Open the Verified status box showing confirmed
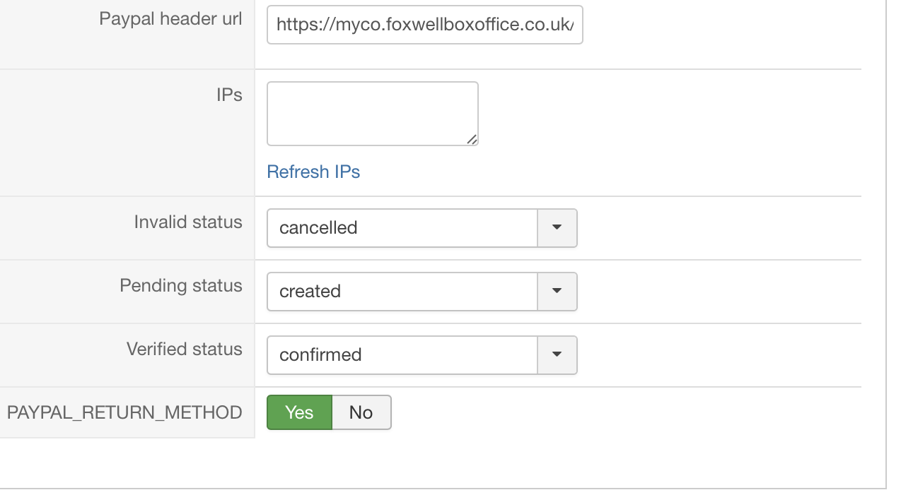901x490 pixels. click(x=402, y=355)
